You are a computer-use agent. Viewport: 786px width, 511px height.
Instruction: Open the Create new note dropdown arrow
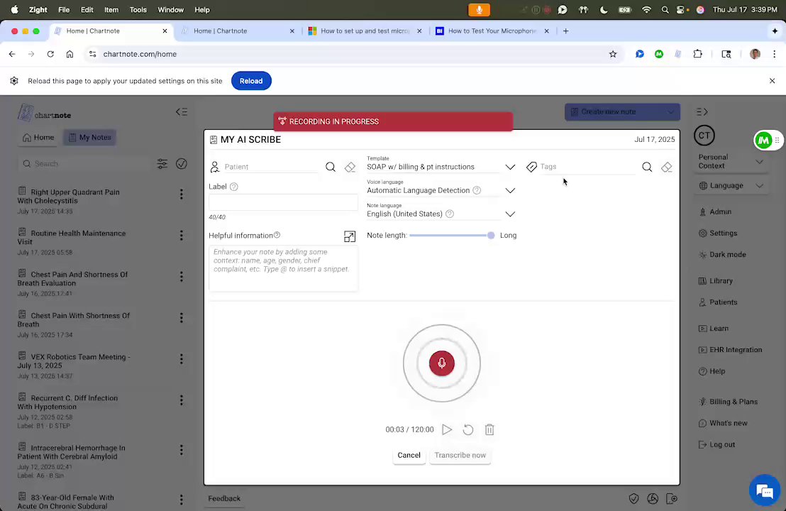[670, 112]
